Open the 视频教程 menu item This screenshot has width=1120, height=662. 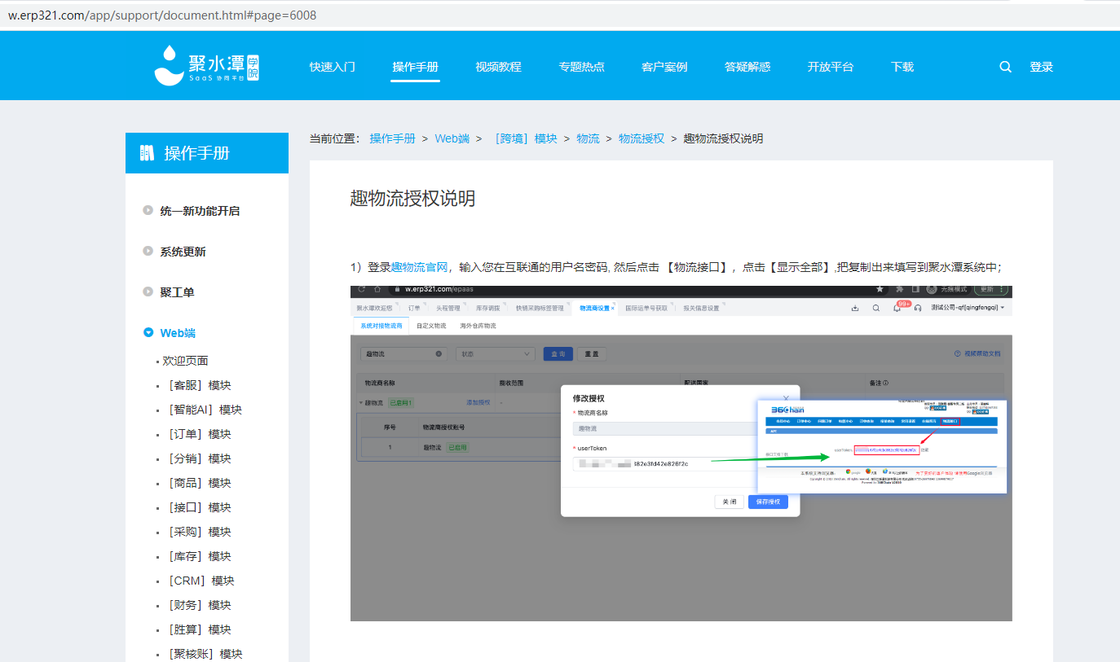tap(498, 67)
